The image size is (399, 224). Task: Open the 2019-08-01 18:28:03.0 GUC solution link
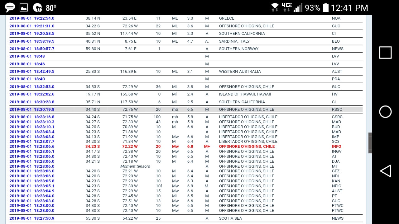[32, 201]
